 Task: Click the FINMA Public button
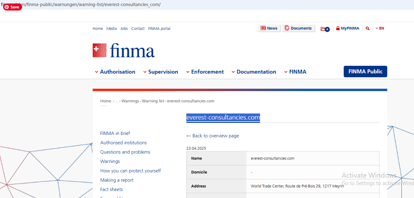[366, 71]
